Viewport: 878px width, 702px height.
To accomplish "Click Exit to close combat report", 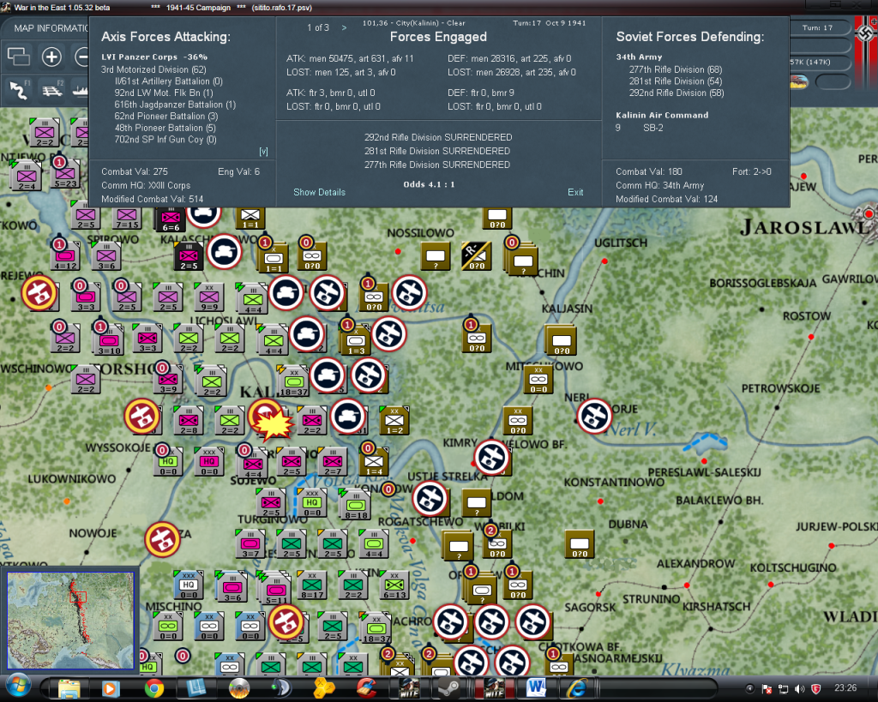I will pos(575,192).
